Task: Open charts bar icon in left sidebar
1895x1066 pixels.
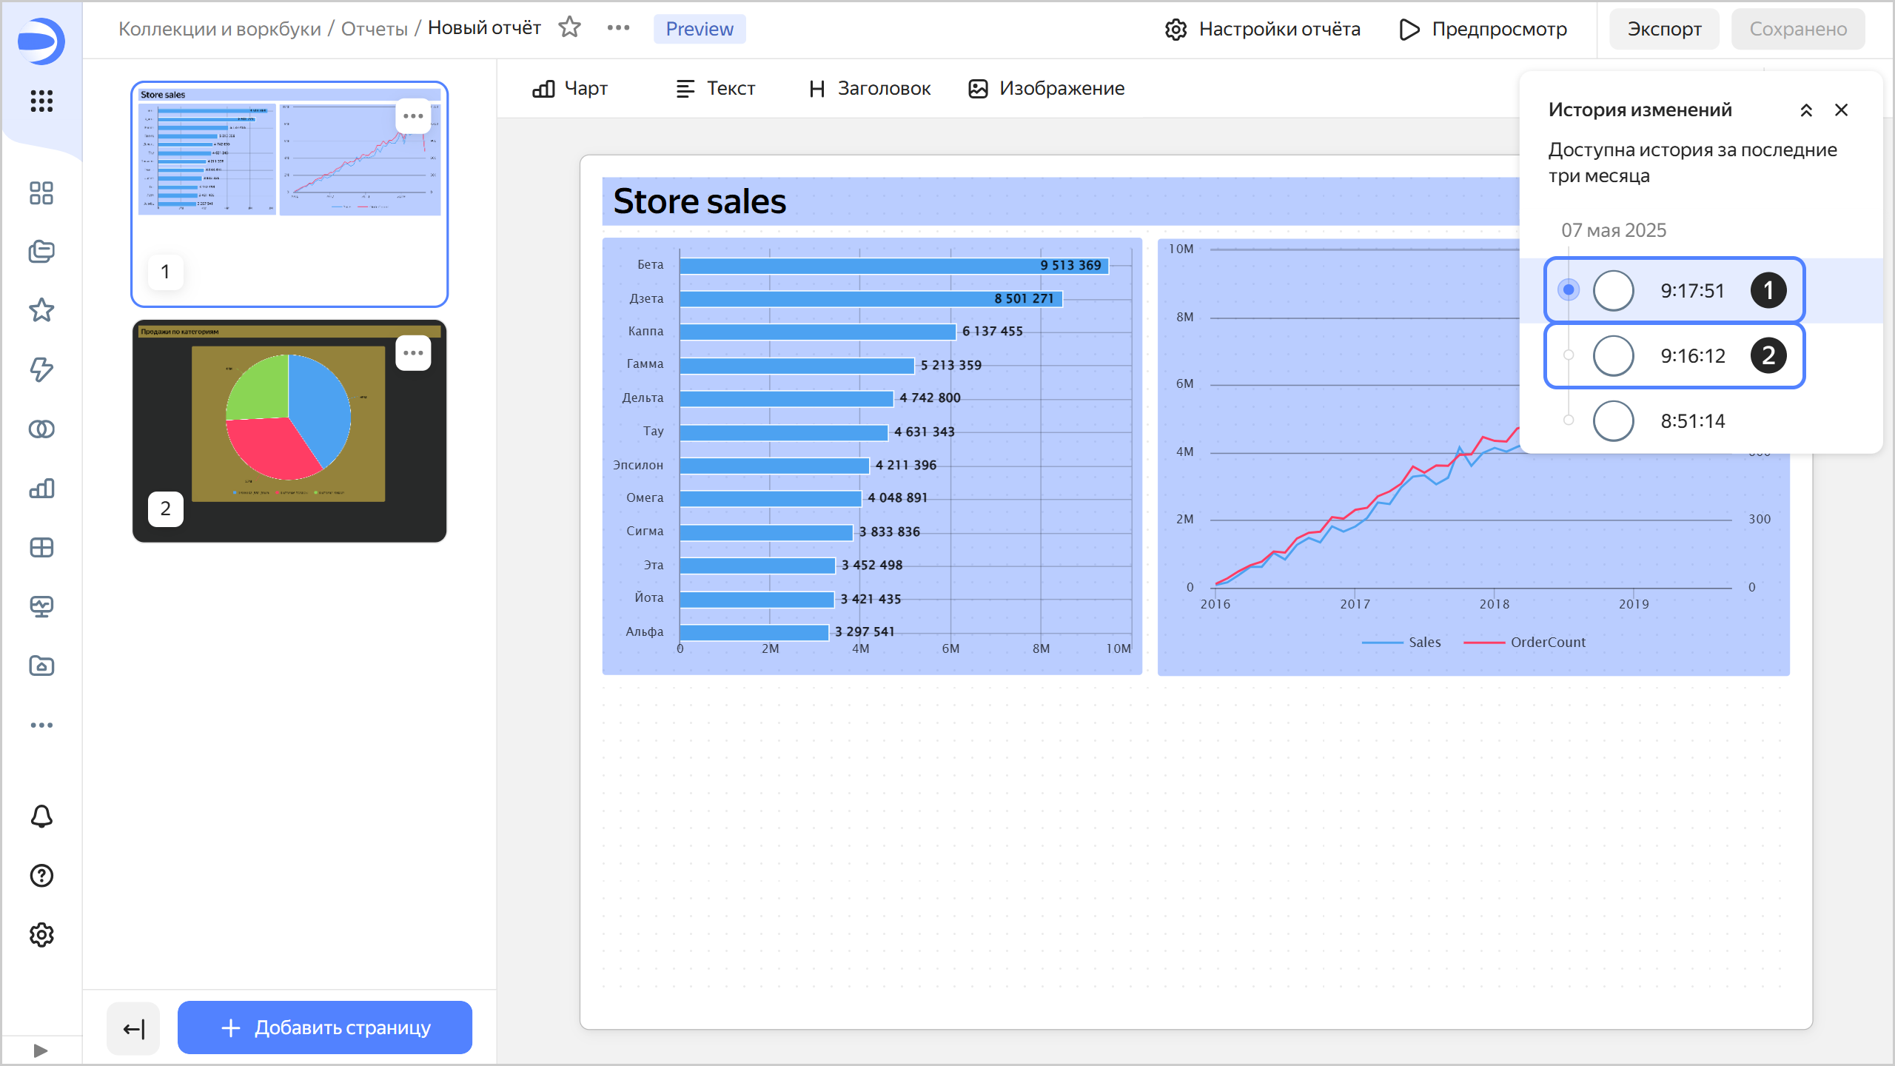Action: click(41, 489)
